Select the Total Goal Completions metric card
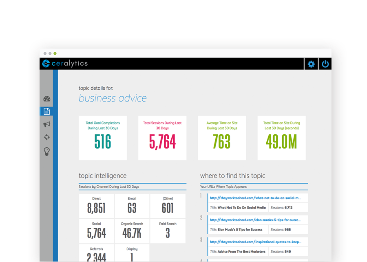Image resolution: width=367 pixels, height=262 pixels. pos(102,138)
